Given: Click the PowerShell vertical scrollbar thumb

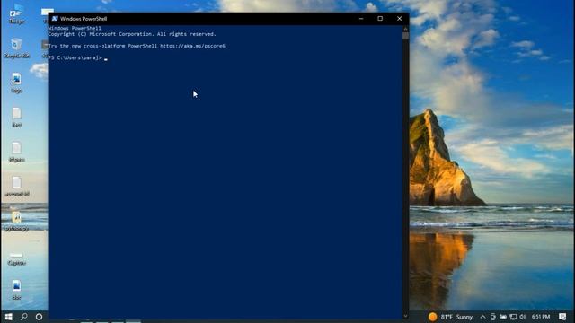Looking at the screenshot, I should (x=405, y=36).
